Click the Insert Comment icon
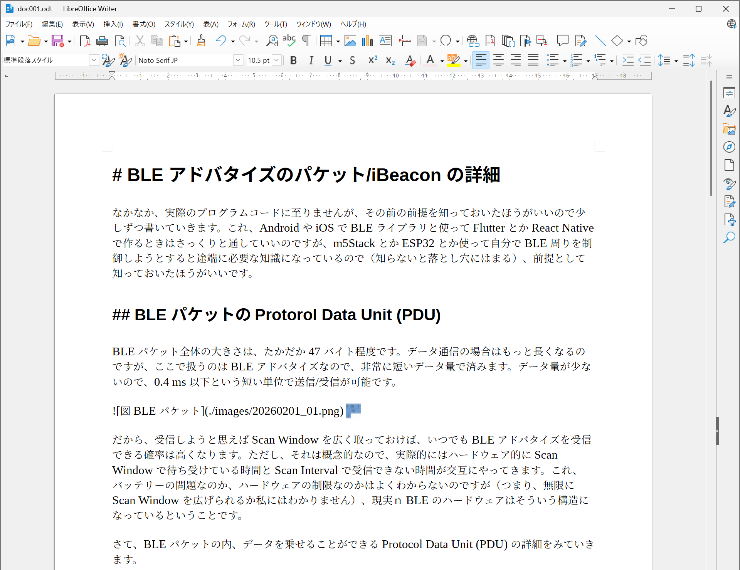740x570 pixels. (562, 41)
